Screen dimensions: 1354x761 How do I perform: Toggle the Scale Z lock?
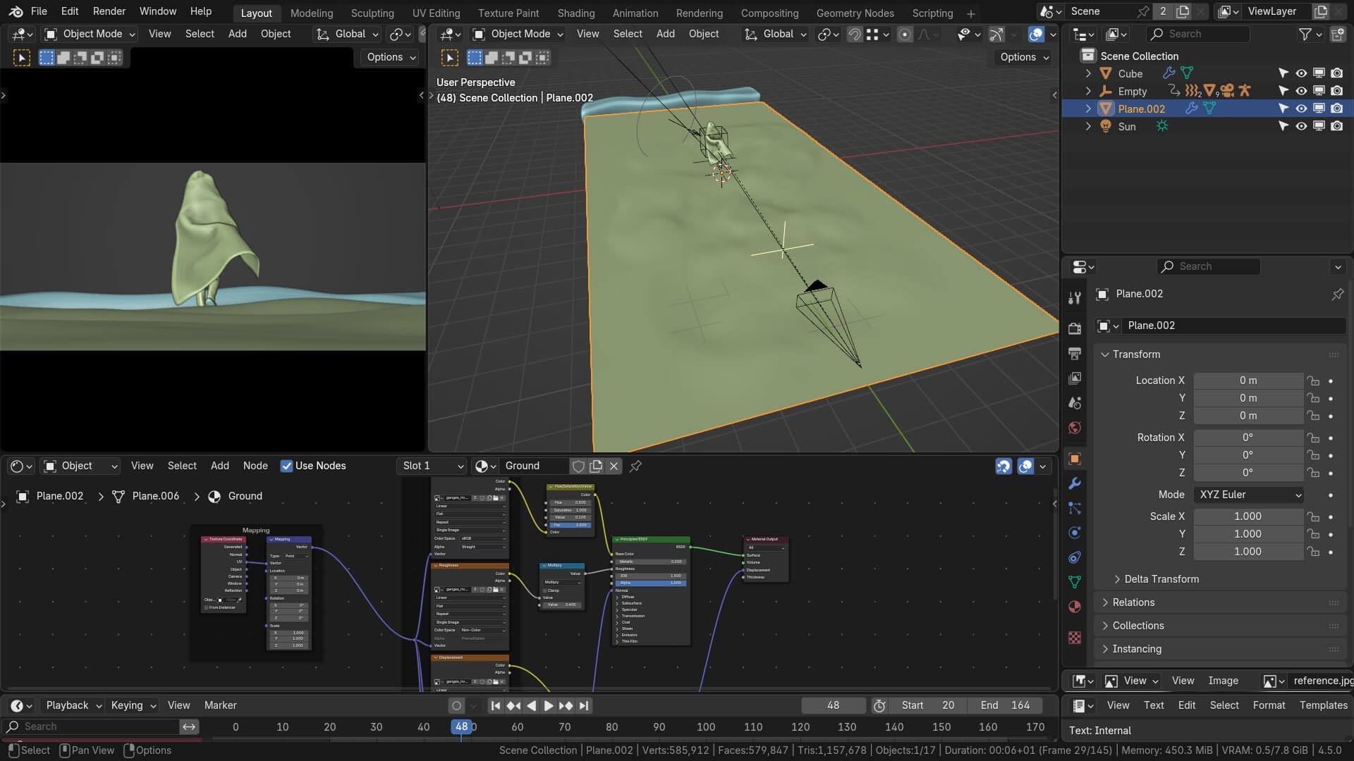tap(1313, 552)
